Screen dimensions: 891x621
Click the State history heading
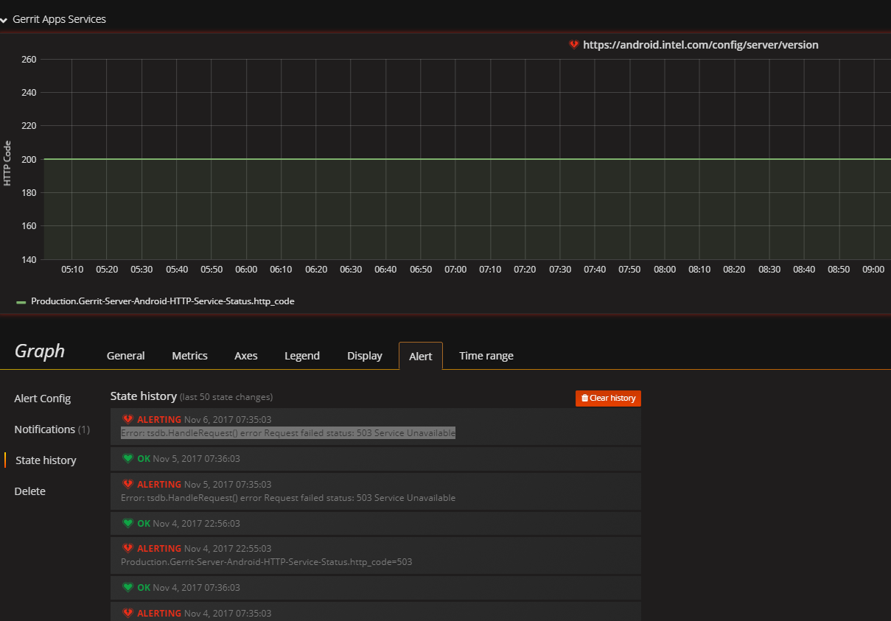click(x=144, y=396)
